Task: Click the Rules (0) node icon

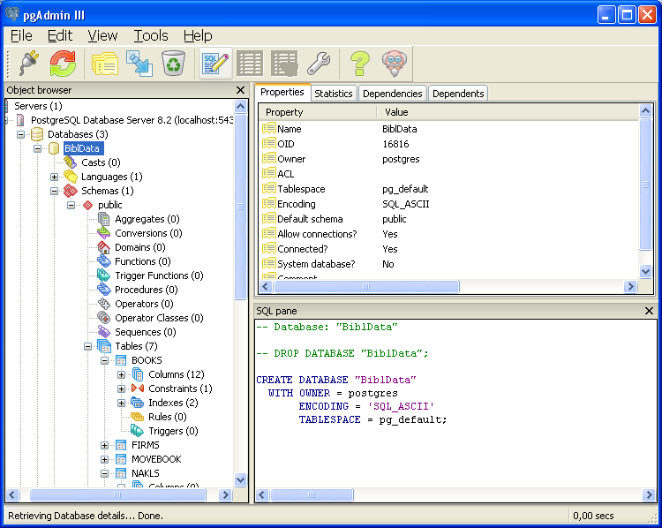Action: click(138, 417)
